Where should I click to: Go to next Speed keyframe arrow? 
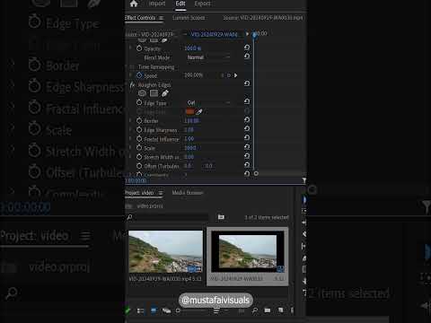click(236, 75)
